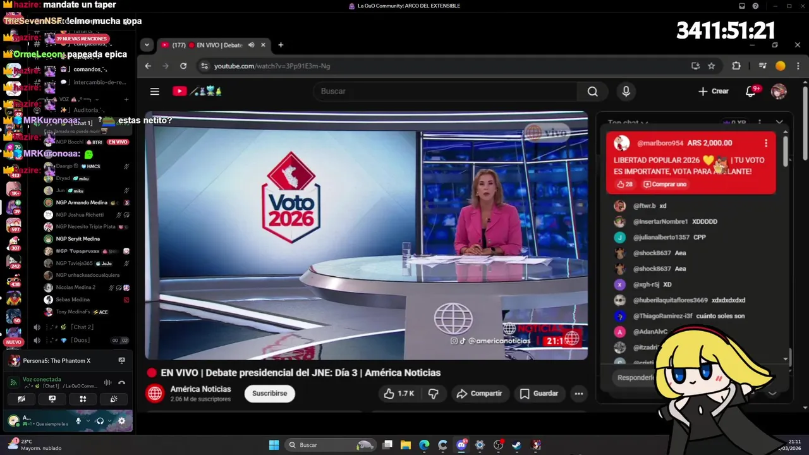Turn off camera in Discord voice panel
Screen dimensions: 809x455
[21, 399]
